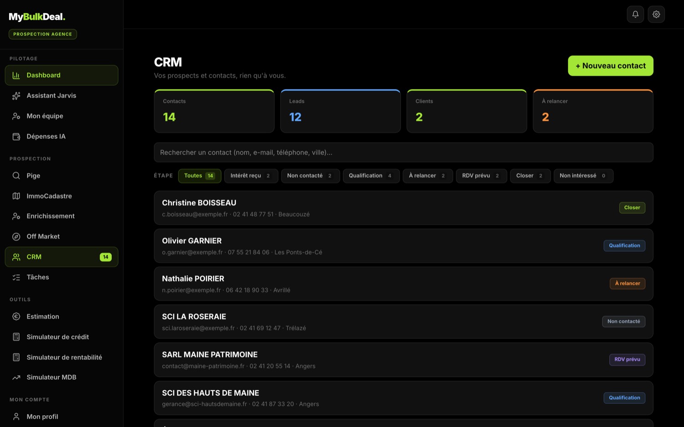The width and height of the screenshot is (684, 427).
Task: Click Qualification badge on SCI DES HAUTS DE MAINE
Action: point(624,398)
